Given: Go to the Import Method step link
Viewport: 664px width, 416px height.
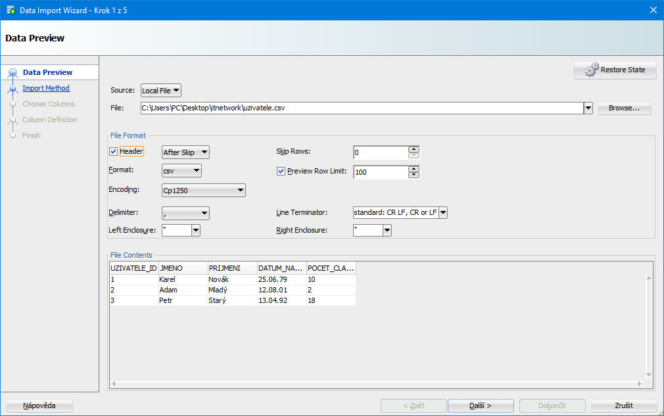Looking at the screenshot, I should click(46, 88).
